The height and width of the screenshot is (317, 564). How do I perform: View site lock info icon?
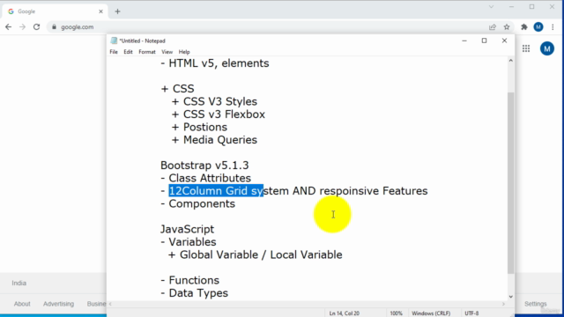point(55,27)
